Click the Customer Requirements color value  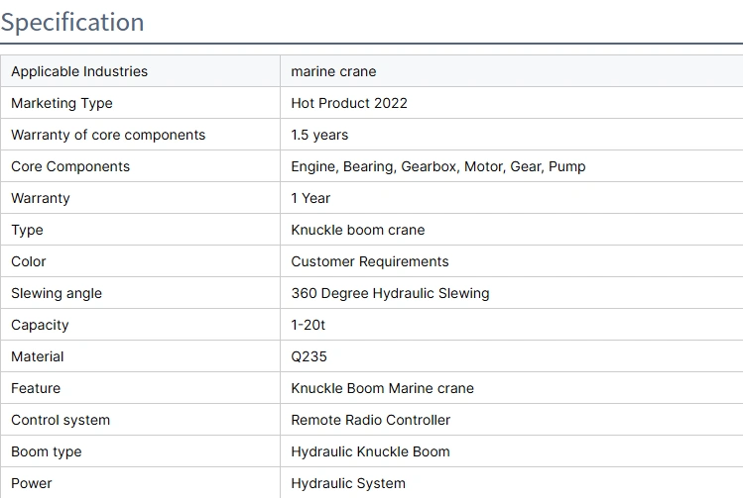pyautogui.click(x=369, y=261)
